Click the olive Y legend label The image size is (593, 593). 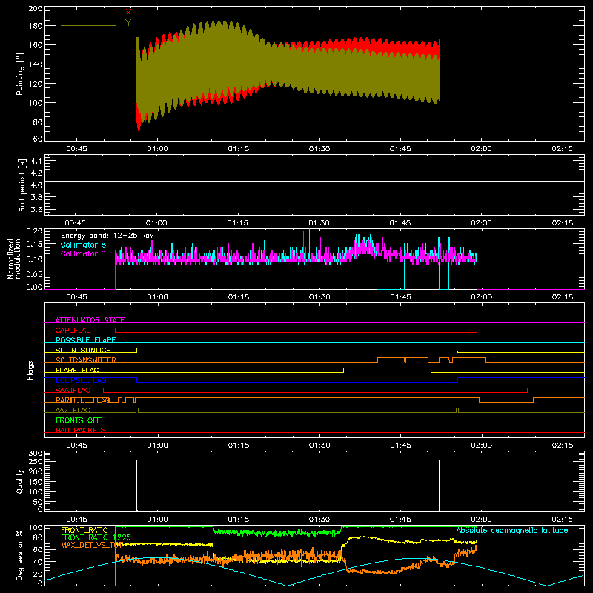pos(128,23)
